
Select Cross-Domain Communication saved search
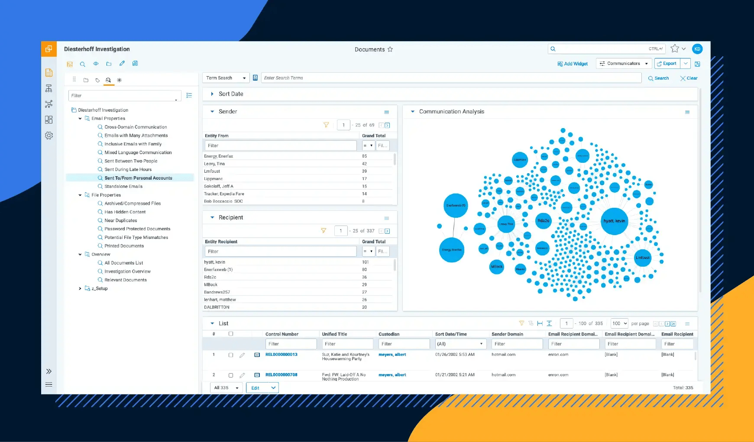click(x=136, y=127)
